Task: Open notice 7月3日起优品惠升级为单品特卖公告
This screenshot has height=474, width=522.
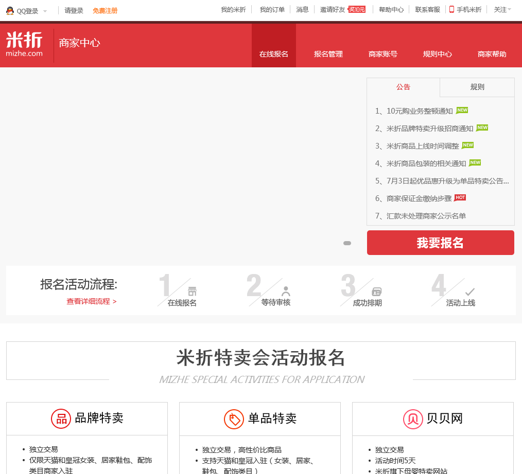Action: (448, 181)
